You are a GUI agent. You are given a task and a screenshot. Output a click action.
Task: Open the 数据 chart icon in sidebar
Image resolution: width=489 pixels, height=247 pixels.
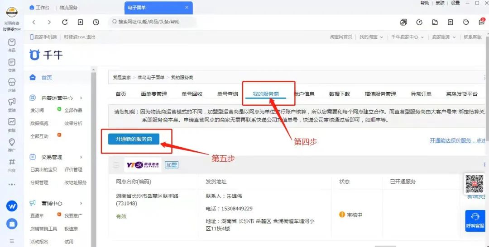coord(12,122)
